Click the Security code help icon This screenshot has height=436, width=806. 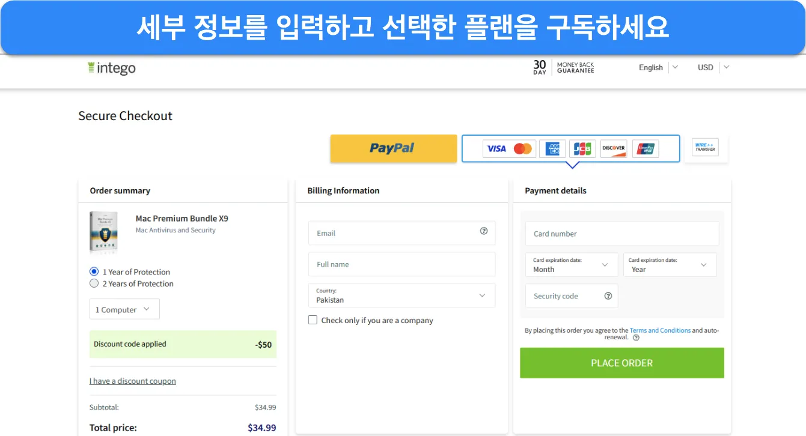[x=608, y=295]
